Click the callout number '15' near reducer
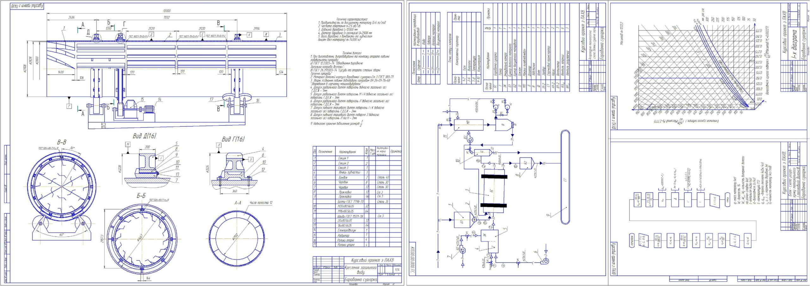 coord(142,99)
